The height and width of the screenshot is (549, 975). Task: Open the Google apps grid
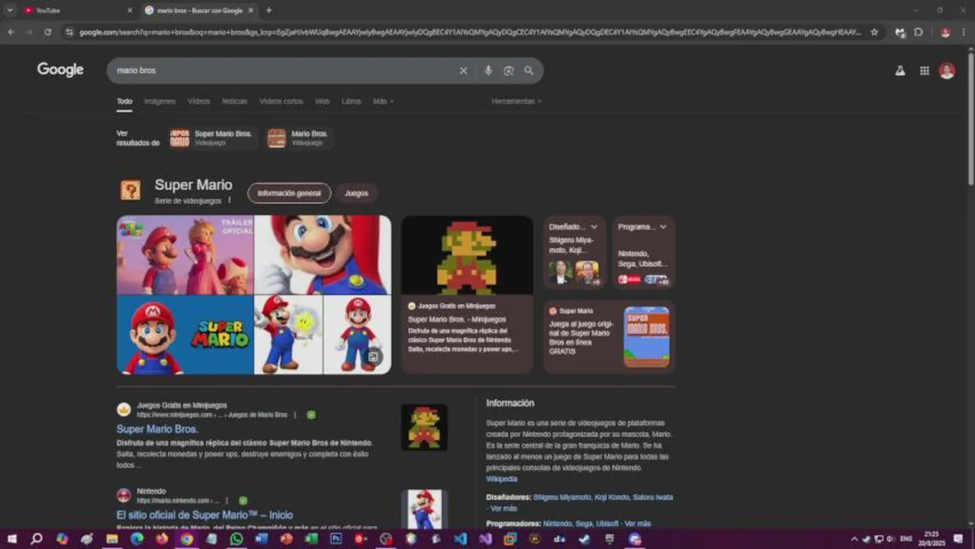[924, 70]
